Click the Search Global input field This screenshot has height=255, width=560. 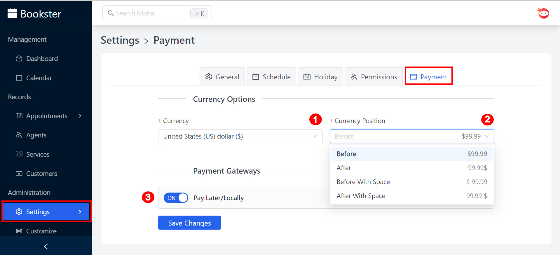click(149, 13)
